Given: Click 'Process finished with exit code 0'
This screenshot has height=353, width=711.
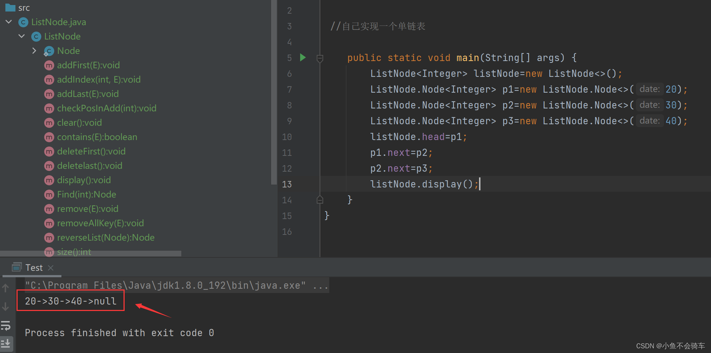Looking at the screenshot, I should click(119, 333).
